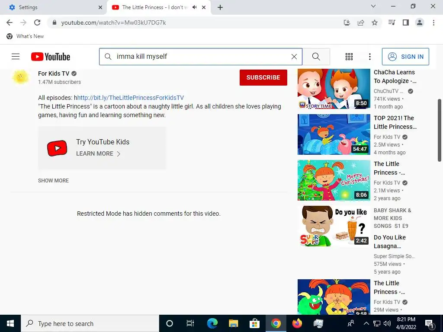The image size is (443, 332).
Task: Open the For Kids TV channel name
Action: coord(54,73)
